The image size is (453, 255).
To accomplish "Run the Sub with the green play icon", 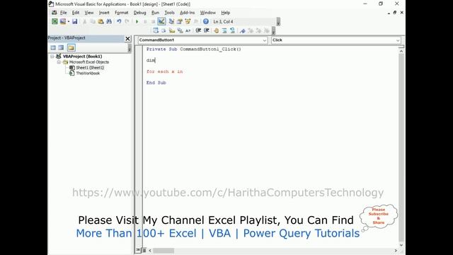I will tap(137, 21).
